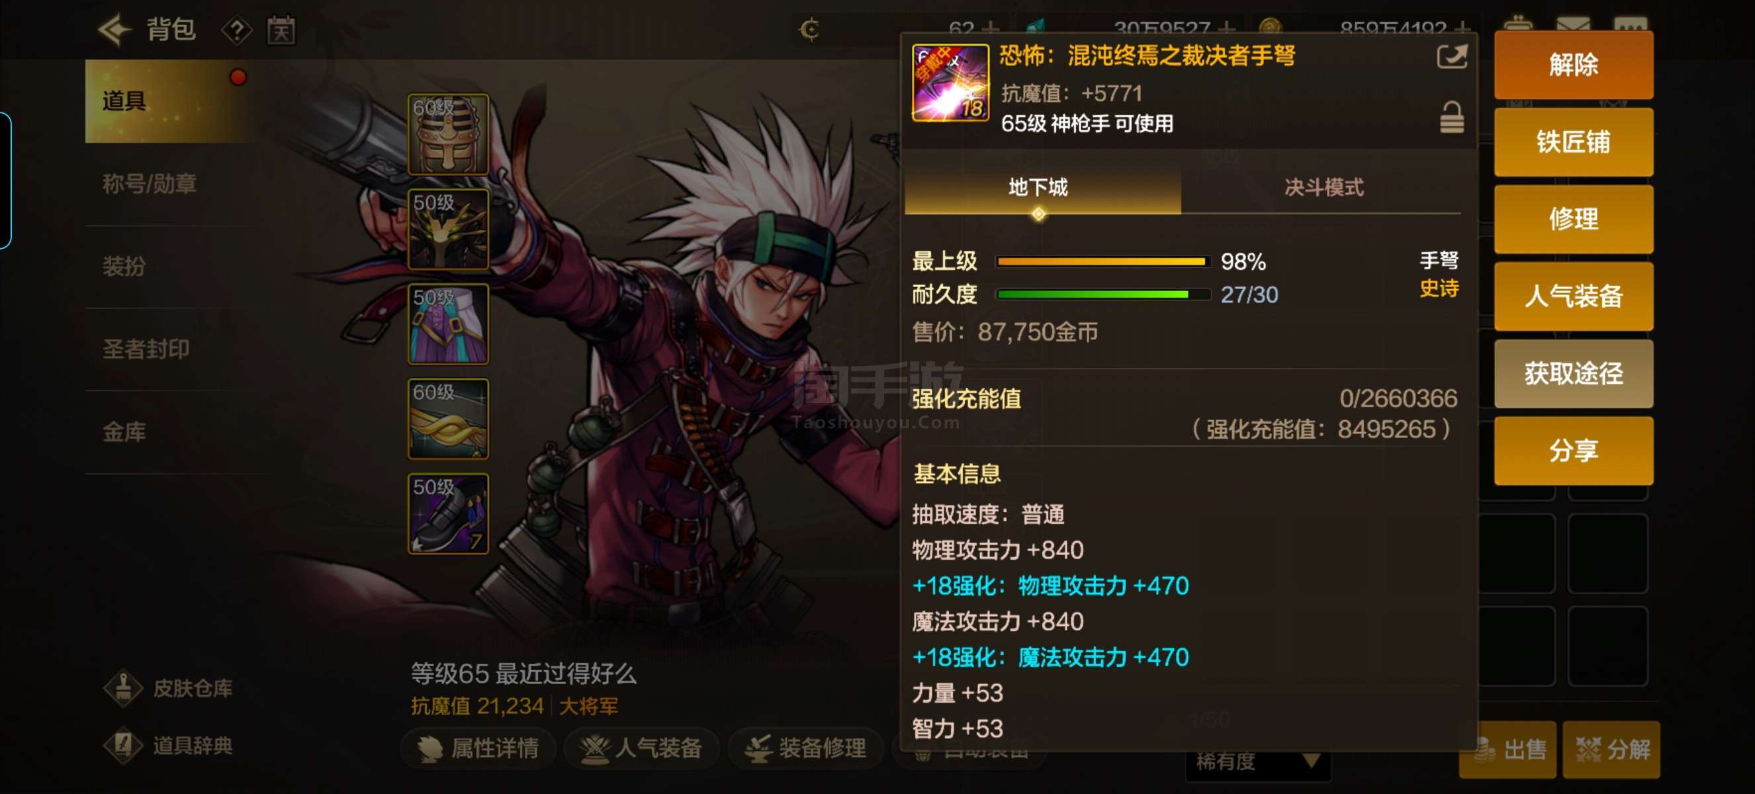Select the 60级 golden belt slot
This screenshot has height=794, width=1755.
pos(447,419)
